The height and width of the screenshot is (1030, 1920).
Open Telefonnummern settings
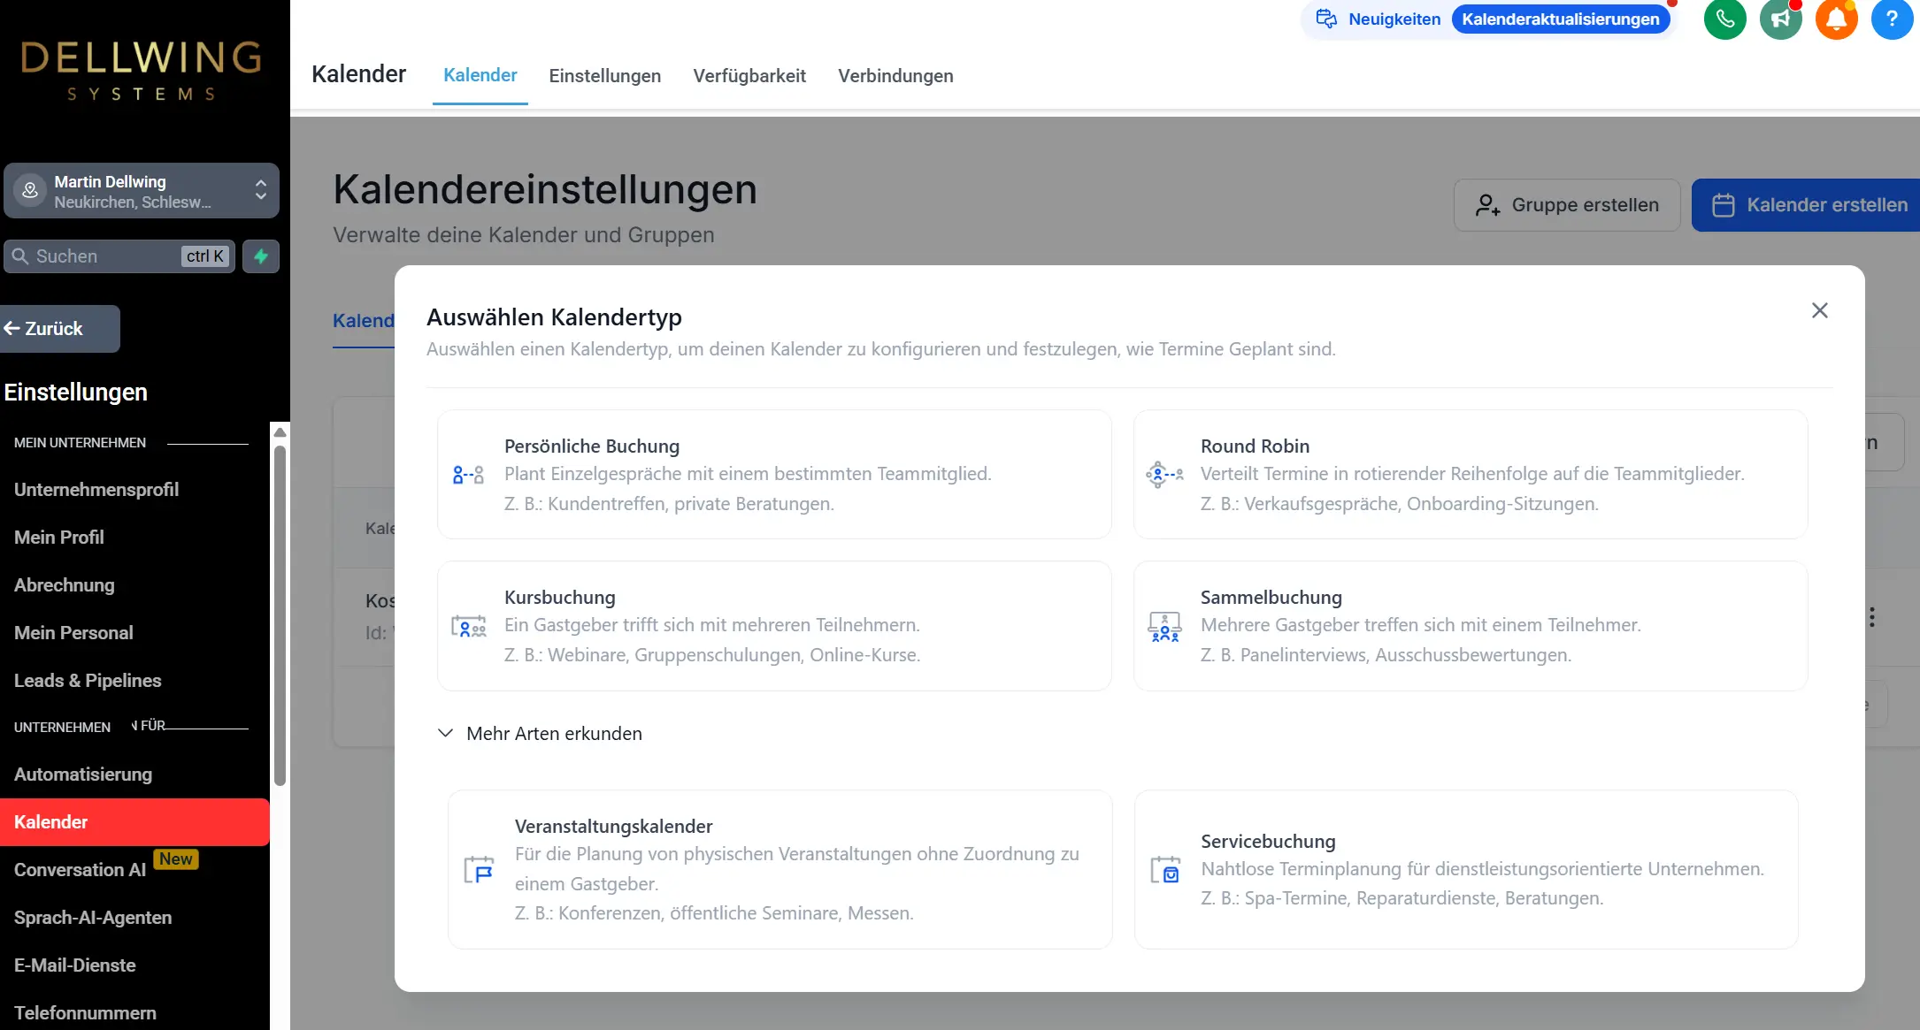pyautogui.click(x=85, y=1013)
